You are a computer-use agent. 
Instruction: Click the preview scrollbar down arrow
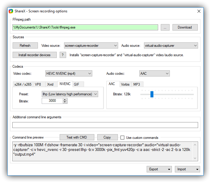click(x=195, y=158)
